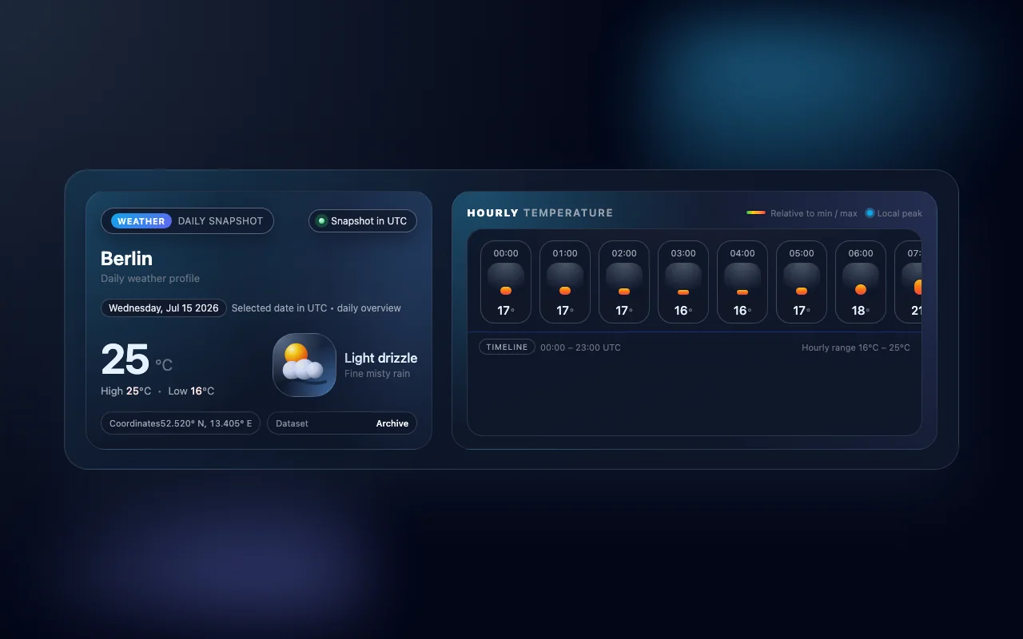
Task: Select the DAILY SNAPSHOT label
Action: tap(221, 221)
